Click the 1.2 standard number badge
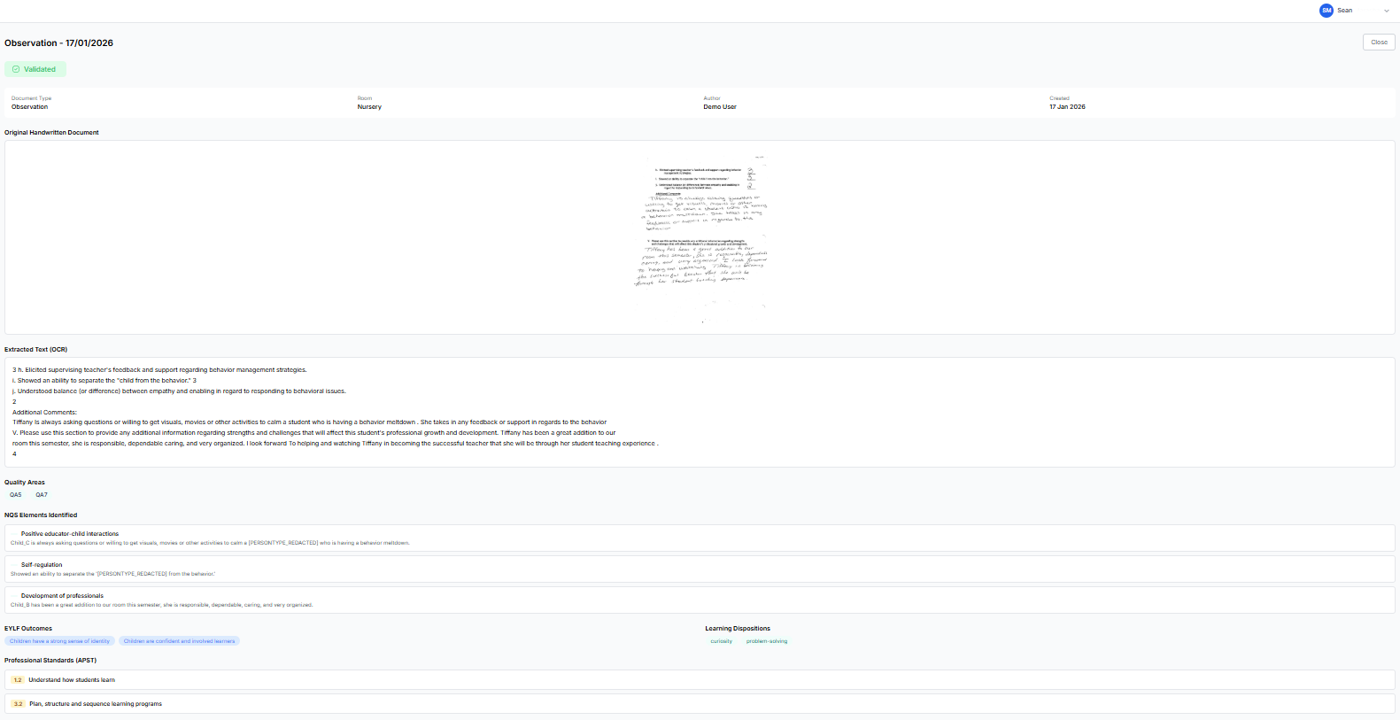This screenshot has height=720, width=1400. 18,680
